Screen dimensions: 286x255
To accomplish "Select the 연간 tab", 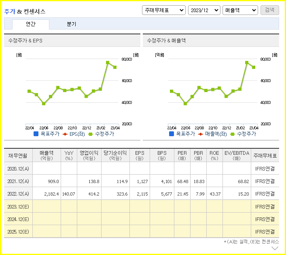I will click(31, 24).
